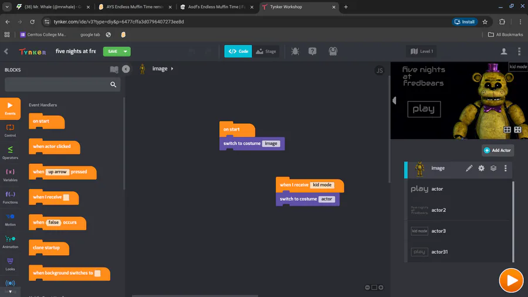
Task: Open the SAVE dropdown arrow
Action: pos(126,52)
